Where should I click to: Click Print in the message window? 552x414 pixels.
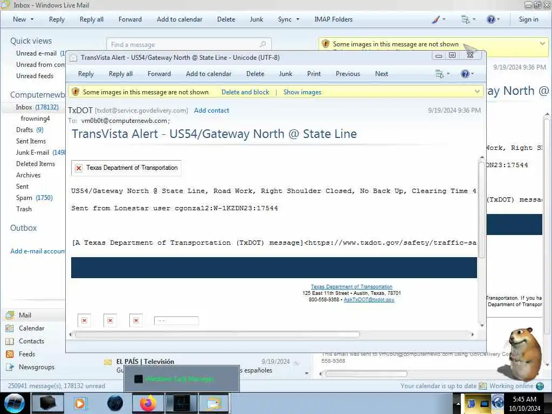tap(314, 74)
